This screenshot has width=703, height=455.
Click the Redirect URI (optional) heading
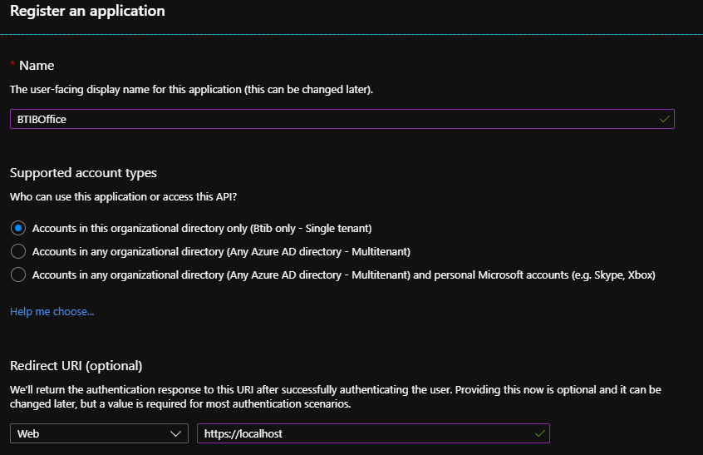tap(76, 366)
